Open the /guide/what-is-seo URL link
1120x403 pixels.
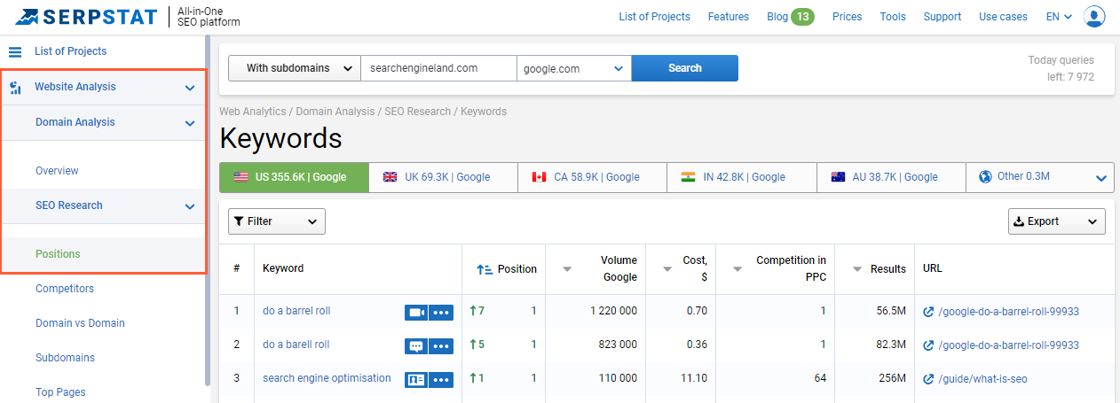pos(983,379)
